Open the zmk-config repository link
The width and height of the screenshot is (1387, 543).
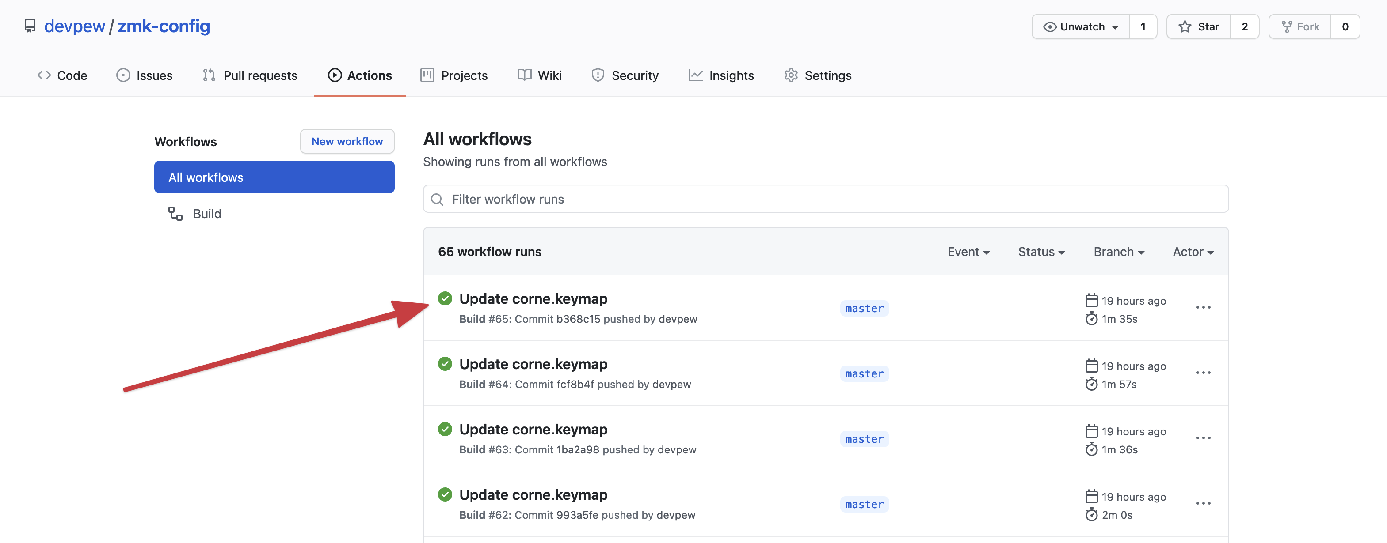[x=164, y=26]
